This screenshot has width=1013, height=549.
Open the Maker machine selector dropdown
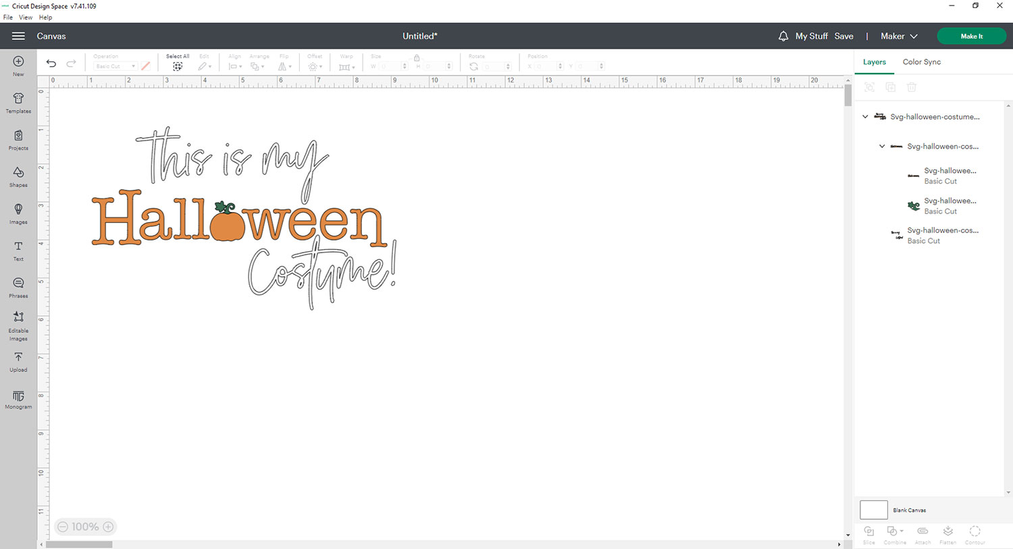pyautogui.click(x=899, y=36)
